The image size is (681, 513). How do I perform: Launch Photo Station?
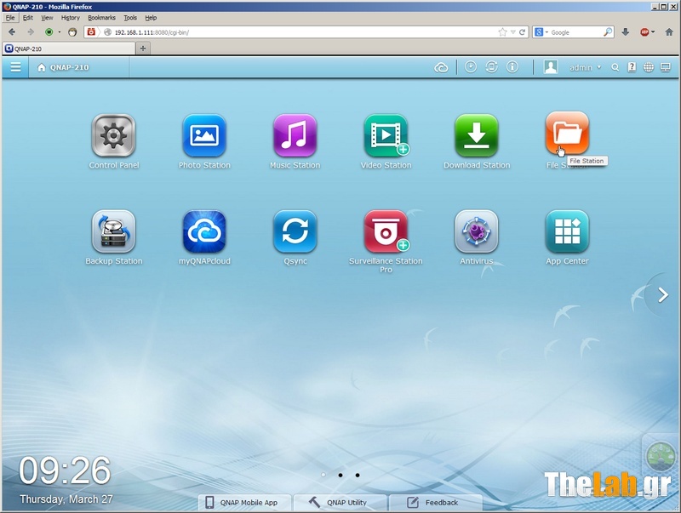pyautogui.click(x=204, y=135)
